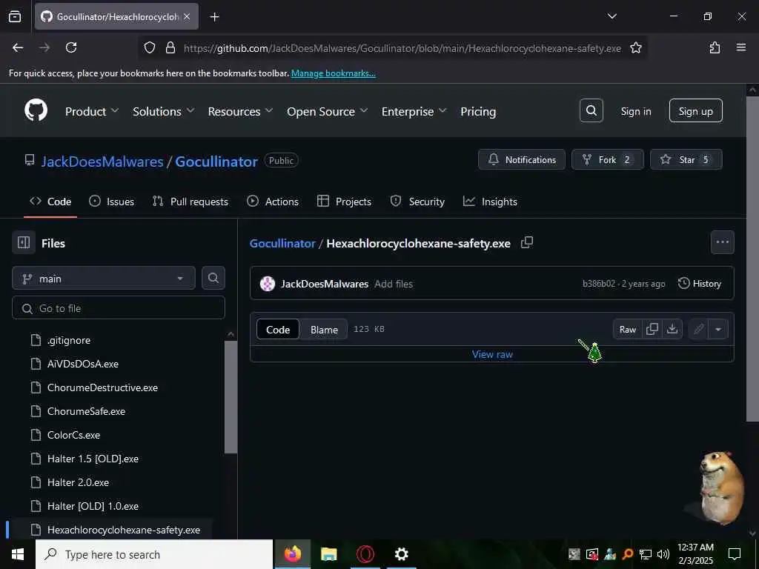Viewport: 759px width, 569px height.
Task: Open the JackDoesMalwares owner link in header
Action: click(x=102, y=161)
